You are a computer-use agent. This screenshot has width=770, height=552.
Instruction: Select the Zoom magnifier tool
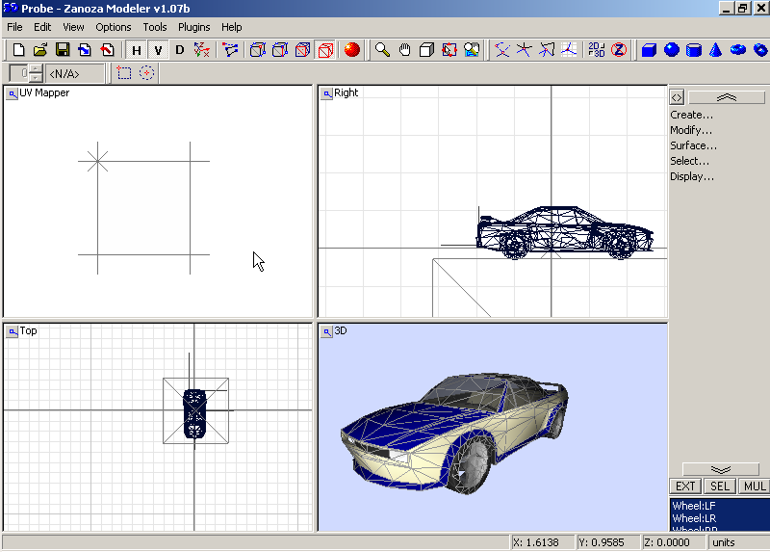coord(382,50)
